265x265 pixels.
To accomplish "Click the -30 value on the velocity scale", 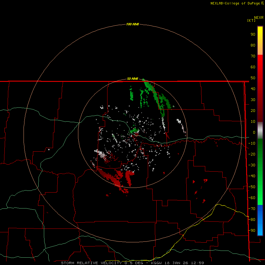I will pos(252,165).
